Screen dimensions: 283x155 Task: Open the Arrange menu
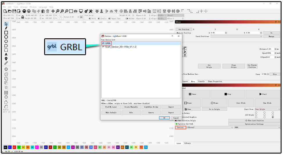[24, 7]
